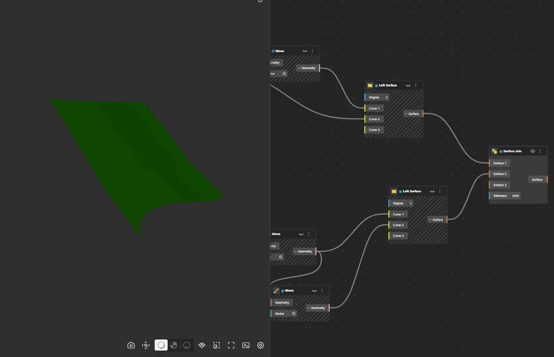Viewport: 554px width, 357px height.
Task: Click Curve 2 on Loft Surface feeding Surface 1
Action: tap(374, 119)
